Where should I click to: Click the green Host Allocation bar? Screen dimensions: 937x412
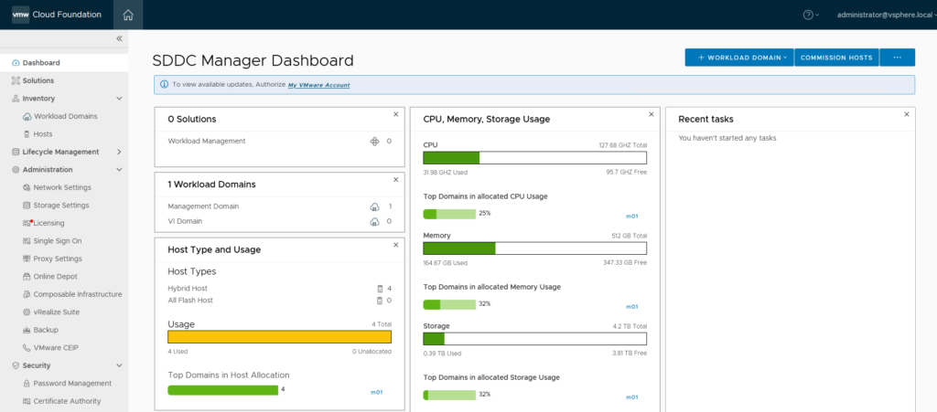pos(223,391)
